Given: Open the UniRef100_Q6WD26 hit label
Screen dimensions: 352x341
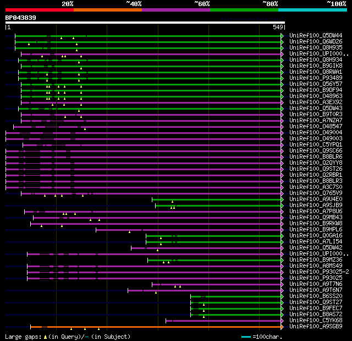Looking at the screenshot, I should (316, 41).
